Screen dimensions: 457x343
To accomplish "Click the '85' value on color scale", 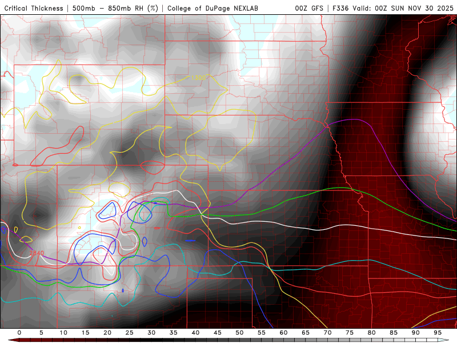I will coord(394,333).
